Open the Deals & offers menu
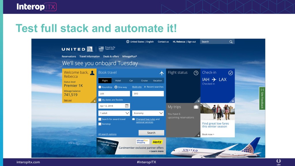This screenshot has width=295, height=166. click(x=111, y=56)
